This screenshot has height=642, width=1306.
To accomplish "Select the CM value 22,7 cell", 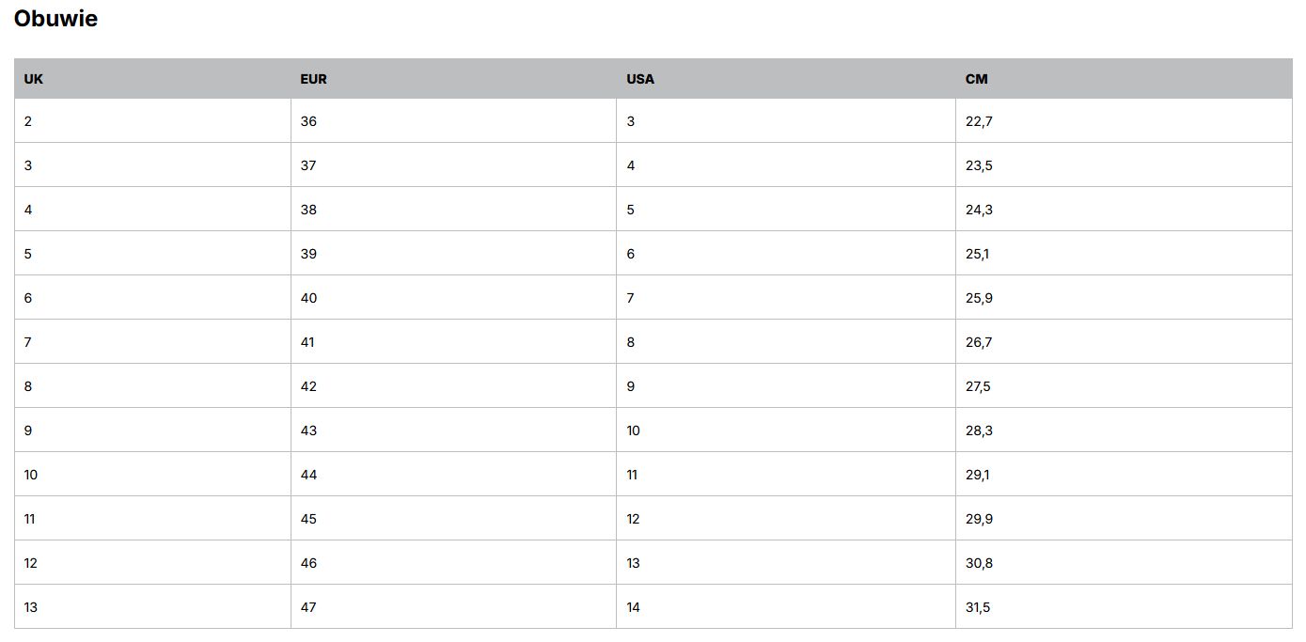I will point(979,121).
